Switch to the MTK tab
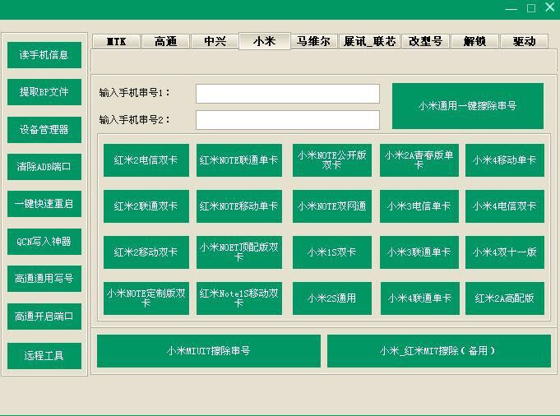This screenshot has height=416, width=560. point(117,41)
